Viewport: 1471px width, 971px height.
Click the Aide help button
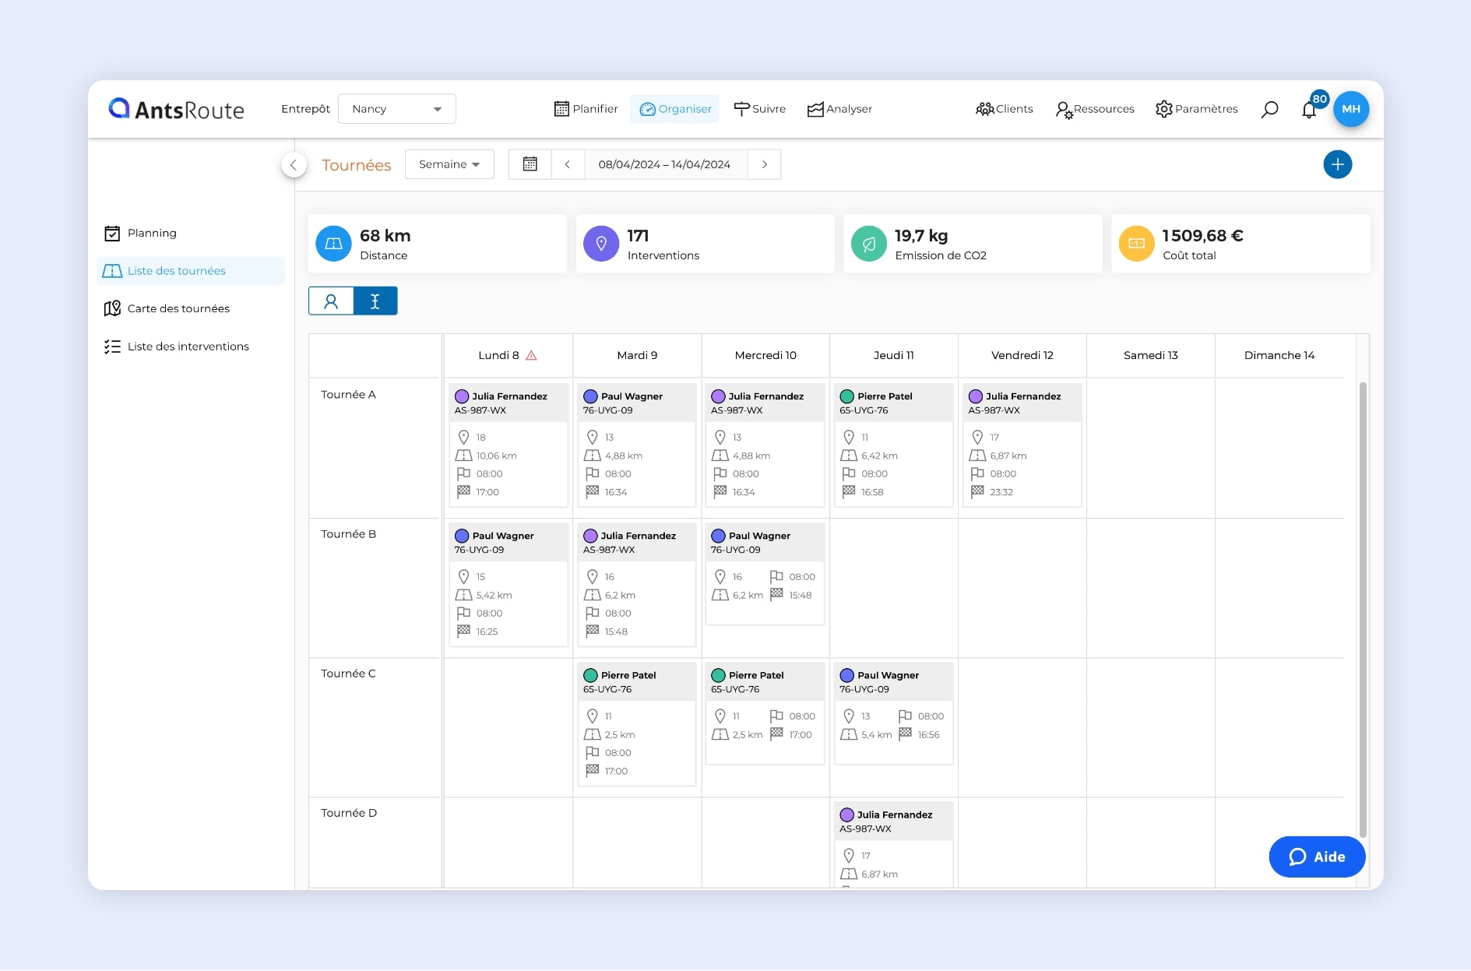click(x=1316, y=857)
